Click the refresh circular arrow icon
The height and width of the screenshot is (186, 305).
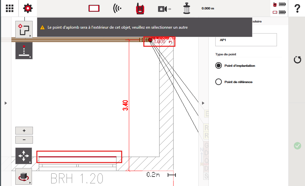pos(297,60)
